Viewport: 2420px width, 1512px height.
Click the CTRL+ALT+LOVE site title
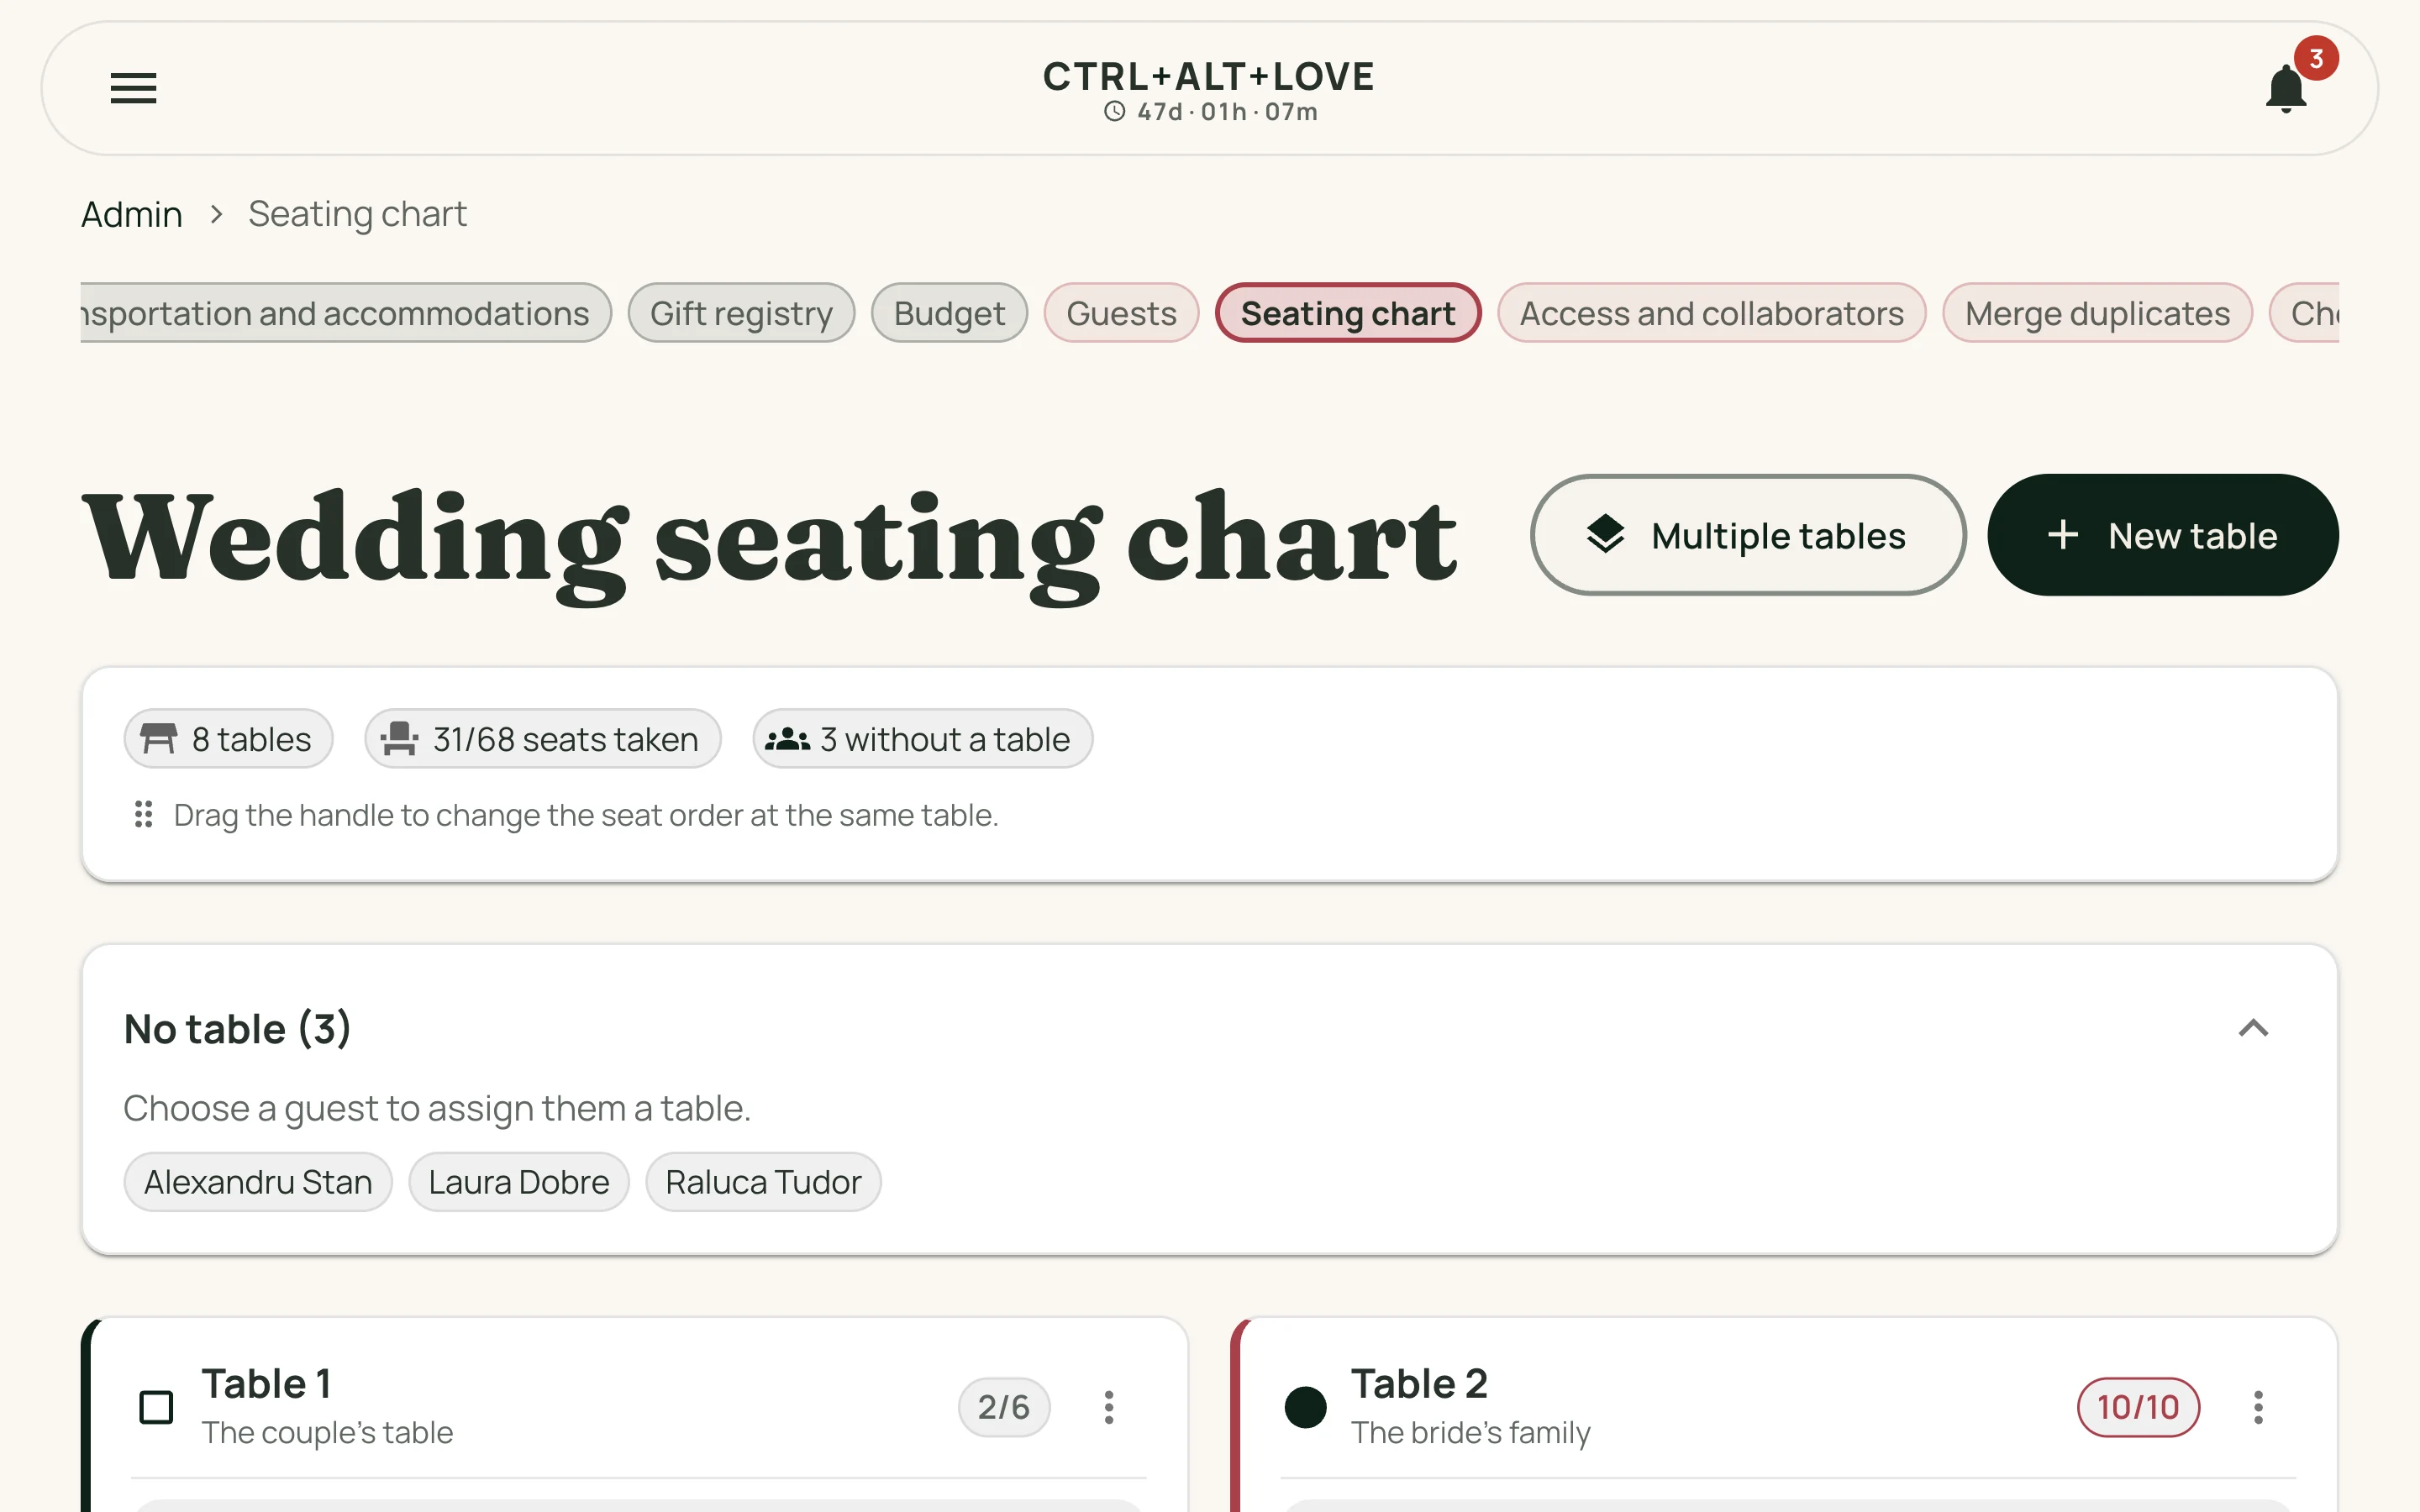(x=1208, y=77)
